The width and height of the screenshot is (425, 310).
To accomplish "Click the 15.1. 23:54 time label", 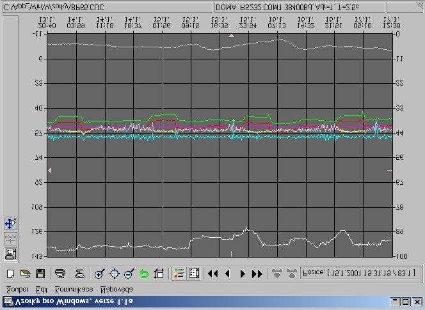I will pyautogui.click(x=248, y=23).
